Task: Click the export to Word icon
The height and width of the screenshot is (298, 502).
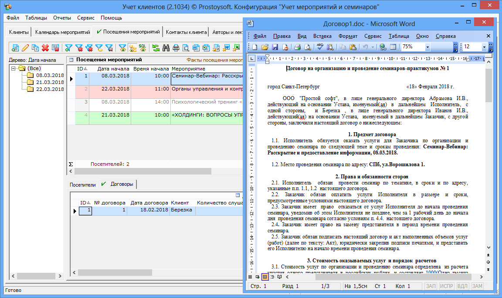Action: (x=196, y=48)
